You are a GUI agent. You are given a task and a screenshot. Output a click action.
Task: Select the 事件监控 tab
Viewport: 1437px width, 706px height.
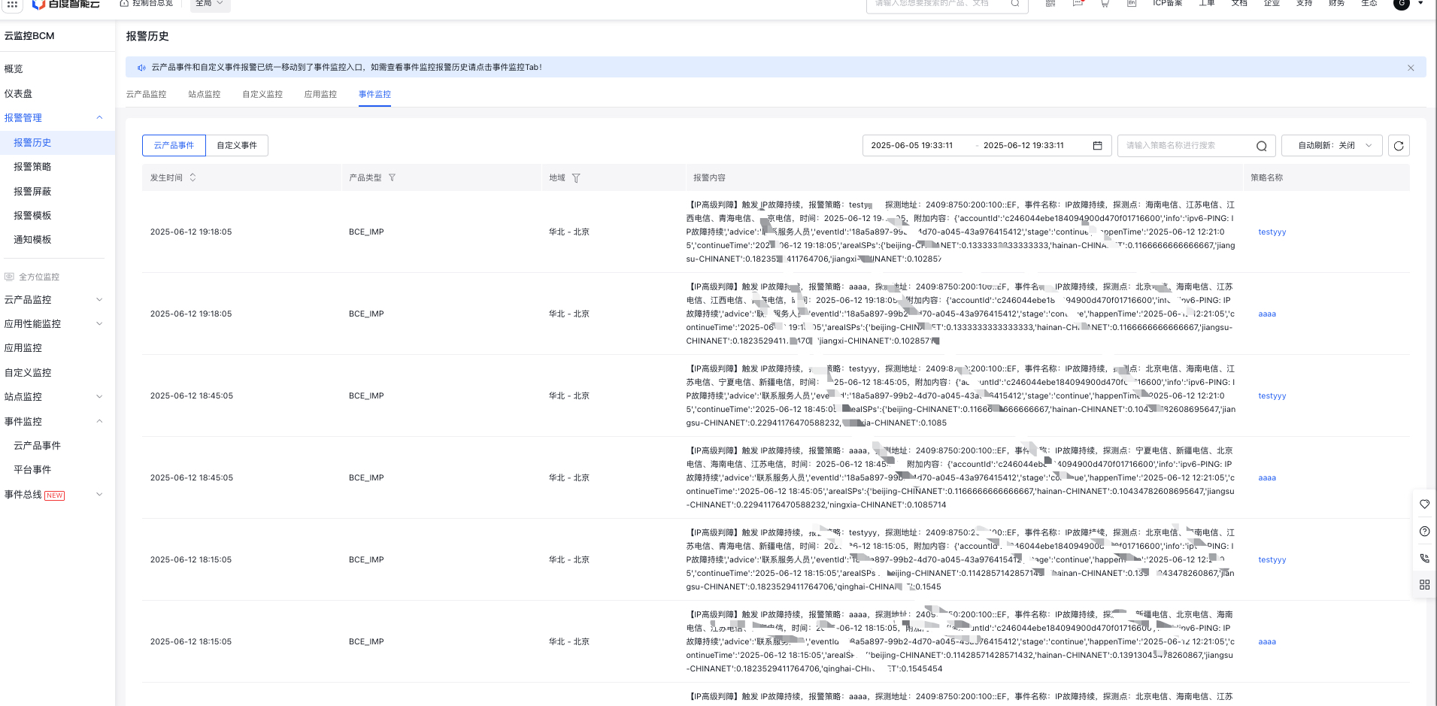coord(374,94)
